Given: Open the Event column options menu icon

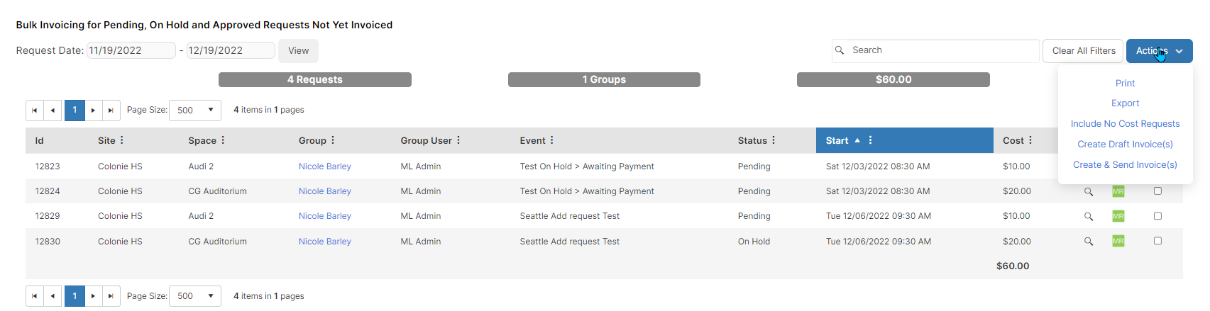Looking at the screenshot, I should (x=551, y=140).
